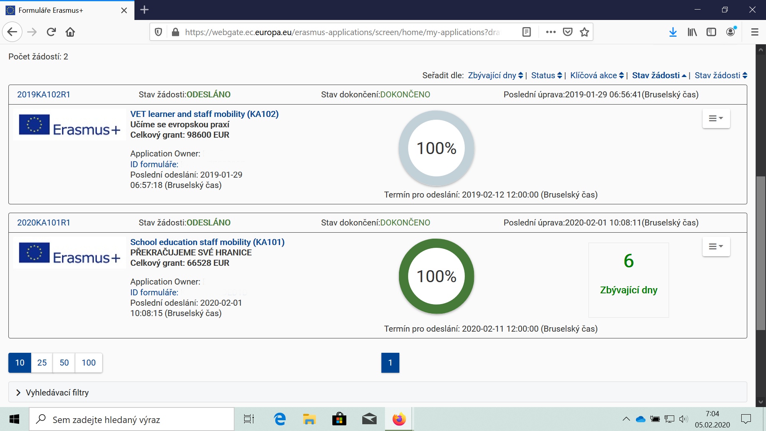766x431 pixels.
Task: Click the 6 Zbývající dny box
Action: click(x=628, y=280)
